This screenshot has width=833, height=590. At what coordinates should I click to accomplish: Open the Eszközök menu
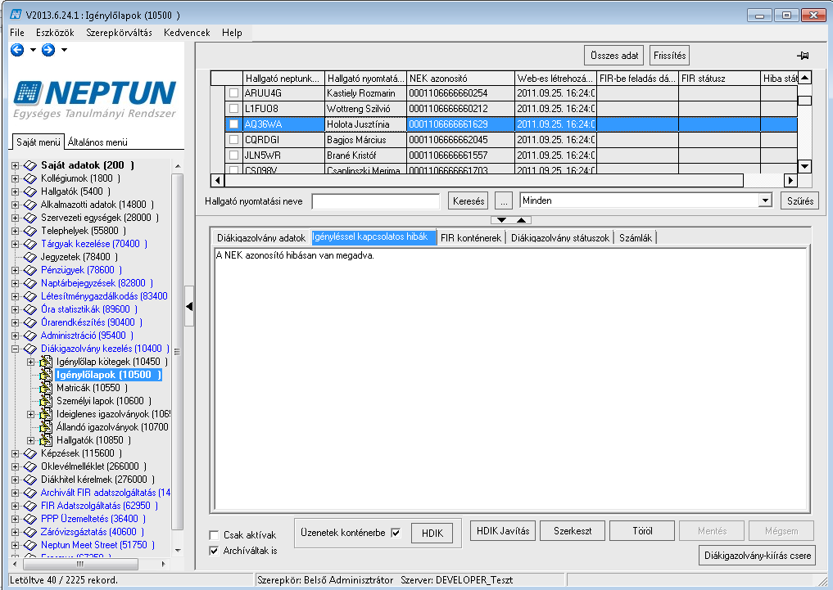[55, 33]
